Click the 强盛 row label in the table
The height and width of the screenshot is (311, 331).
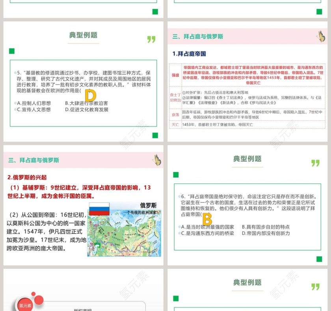(175, 74)
